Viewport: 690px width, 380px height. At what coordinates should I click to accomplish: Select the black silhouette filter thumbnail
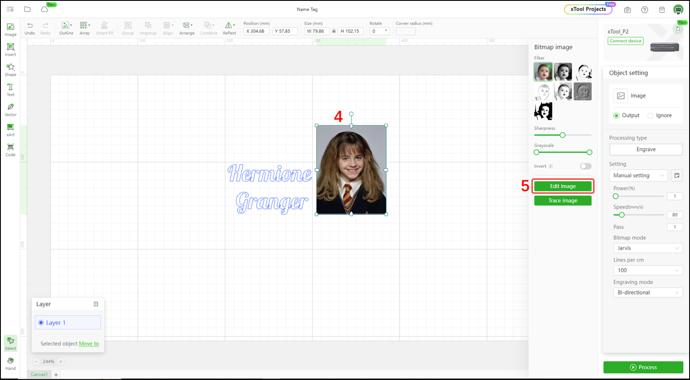tap(543, 111)
